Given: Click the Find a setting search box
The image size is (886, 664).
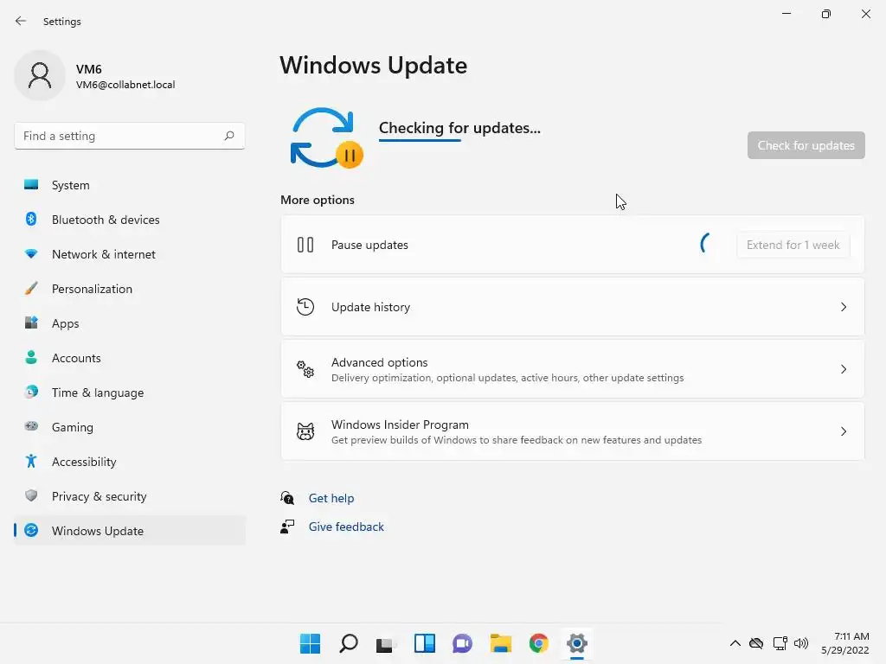Looking at the screenshot, I should (130, 136).
